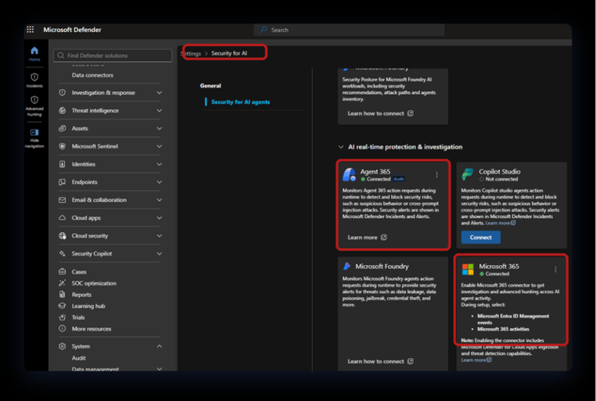Click the Security Copilot sparkle icon

click(63, 253)
